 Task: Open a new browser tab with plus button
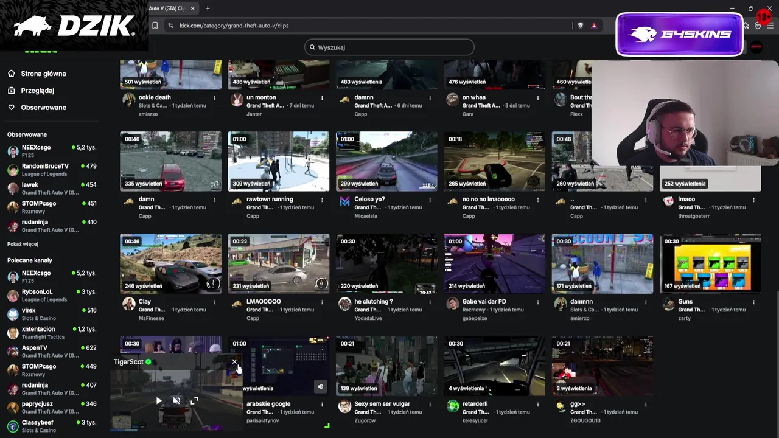pos(208,9)
